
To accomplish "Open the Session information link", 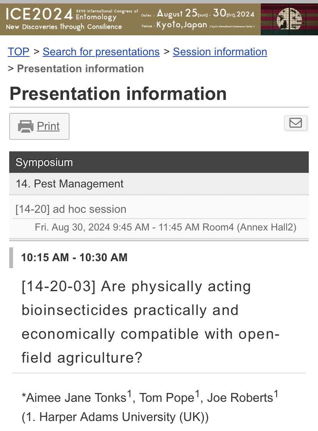I will (x=220, y=52).
